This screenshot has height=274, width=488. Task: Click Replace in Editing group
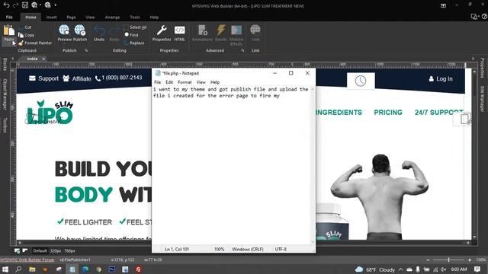134,43
